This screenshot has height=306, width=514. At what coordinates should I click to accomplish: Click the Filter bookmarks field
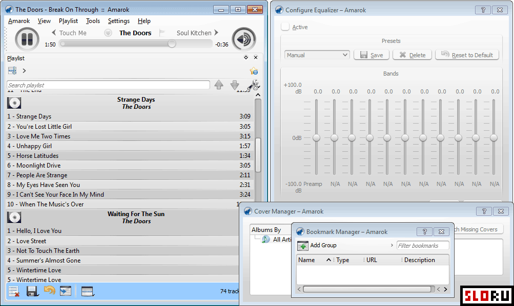pos(423,246)
